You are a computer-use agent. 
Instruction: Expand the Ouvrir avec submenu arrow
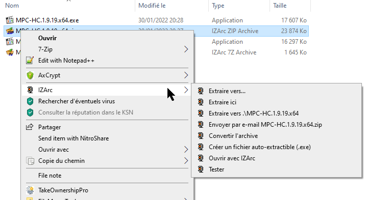[x=186, y=150]
